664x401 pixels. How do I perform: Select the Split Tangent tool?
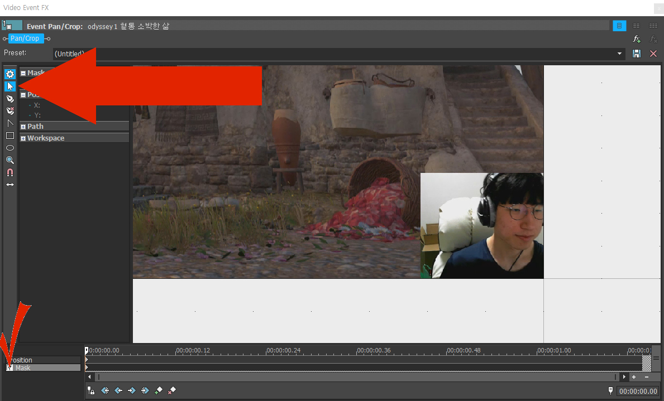pos(9,123)
